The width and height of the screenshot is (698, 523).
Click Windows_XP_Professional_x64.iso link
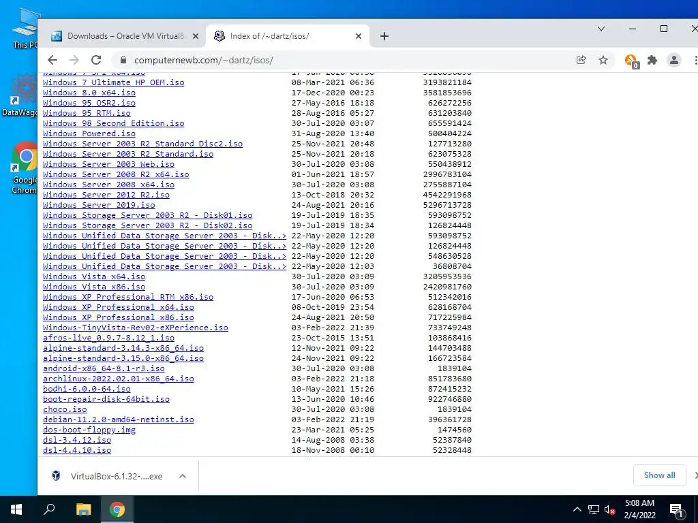coord(119,307)
